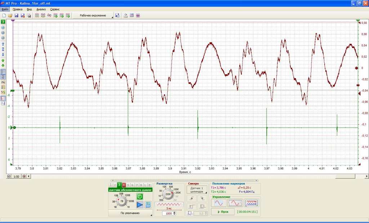Screen dimensions: 369x223
Task: Click the 7В voltage range knob
Action: pyautogui.click(x=122, y=201)
